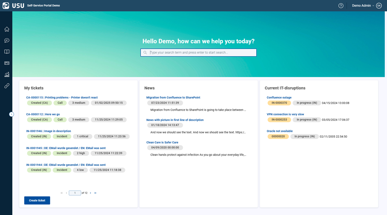Image resolution: width=387 pixels, height=215 pixels.
Task: Go to next page of My tickets
Action: coord(90,193)
